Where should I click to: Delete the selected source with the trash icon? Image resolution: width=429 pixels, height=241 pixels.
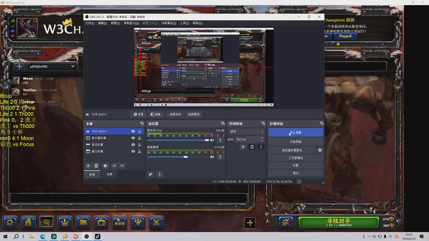point(96,166)
